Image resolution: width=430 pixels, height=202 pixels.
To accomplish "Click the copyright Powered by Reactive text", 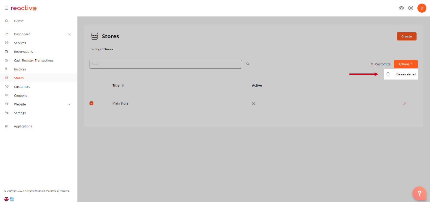I will (x=37, y=191).
